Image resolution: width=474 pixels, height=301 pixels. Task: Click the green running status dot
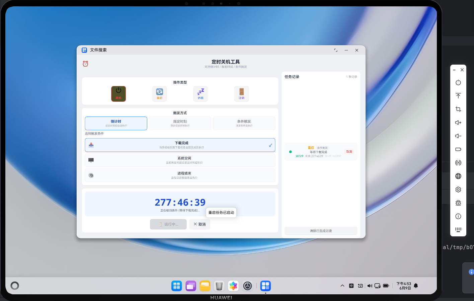click(290, 152)
